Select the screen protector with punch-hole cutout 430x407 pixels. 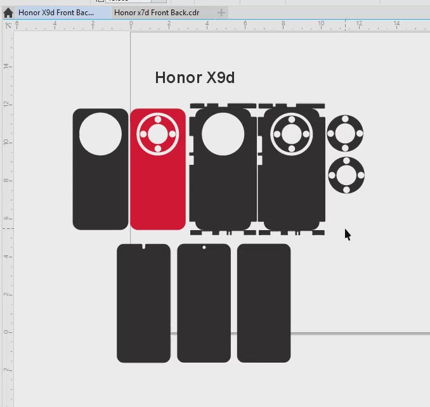pyautogui.click(x=204, y=304)
